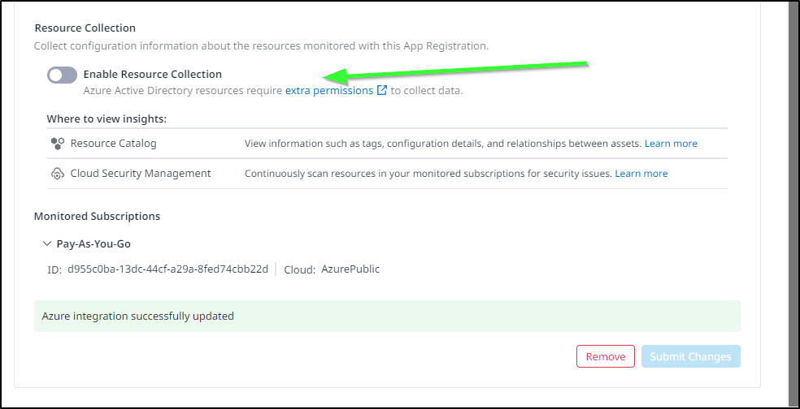Click the Cloud Security Management row label
This screenshot has width=800, height=409.
(141, 174)
